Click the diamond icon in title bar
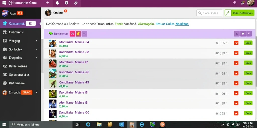 pyautogui.click(x=76, y=3)
